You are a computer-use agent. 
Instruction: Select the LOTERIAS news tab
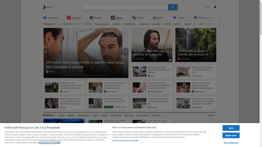[x=156, y=115]
